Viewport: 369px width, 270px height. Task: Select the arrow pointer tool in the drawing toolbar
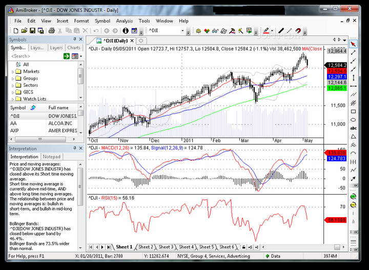coord(353,44)
